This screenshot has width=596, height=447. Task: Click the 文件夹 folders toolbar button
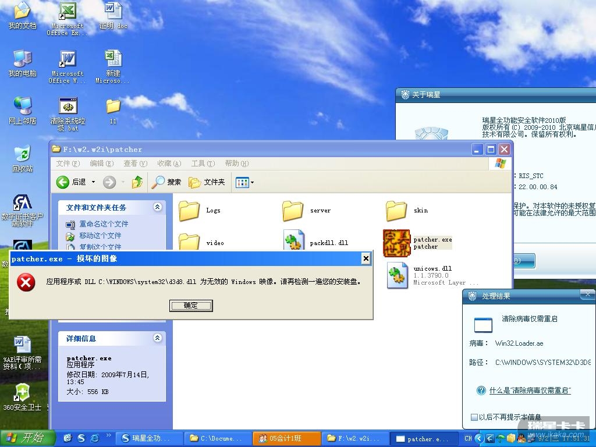[x=207, y=182]
